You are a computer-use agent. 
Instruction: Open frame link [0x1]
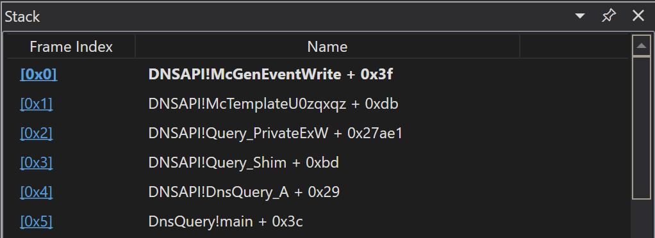coord(37,104)
